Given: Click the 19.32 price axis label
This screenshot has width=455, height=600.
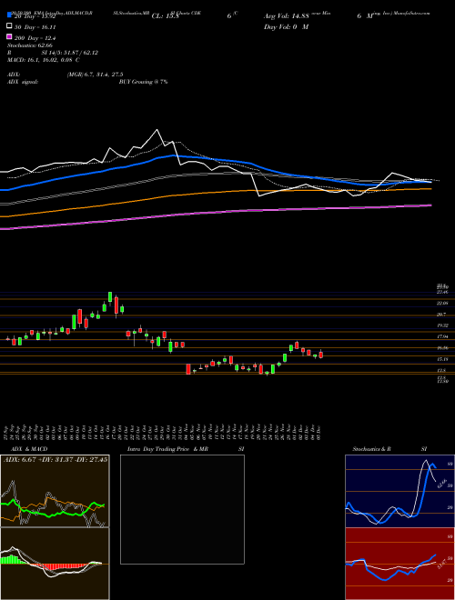Looking at the screenshot, I should (443, 325).
